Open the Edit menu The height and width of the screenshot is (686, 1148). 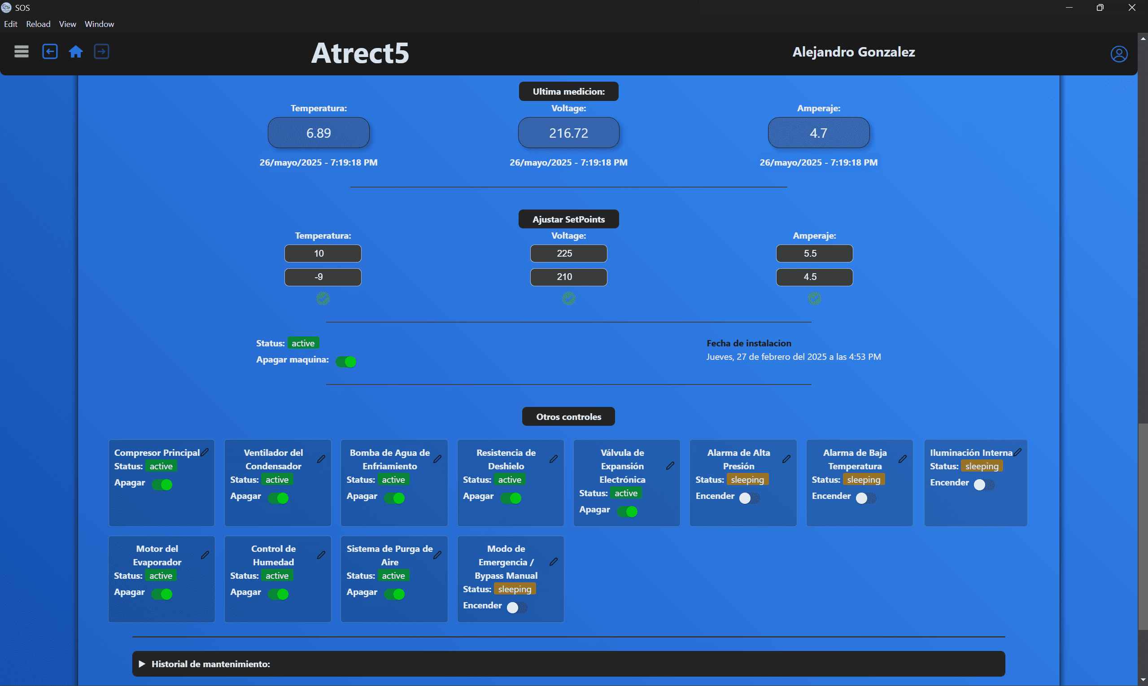[x=11, y=24]
